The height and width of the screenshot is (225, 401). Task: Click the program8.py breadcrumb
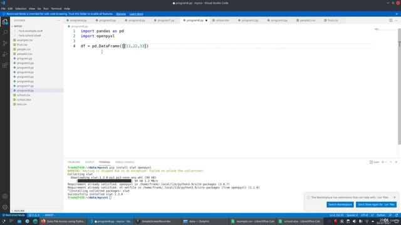(78, 26)
